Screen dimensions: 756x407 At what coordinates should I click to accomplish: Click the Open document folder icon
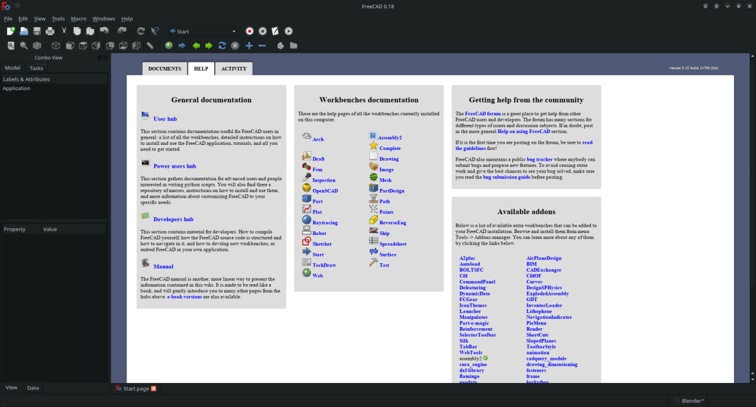24,31
